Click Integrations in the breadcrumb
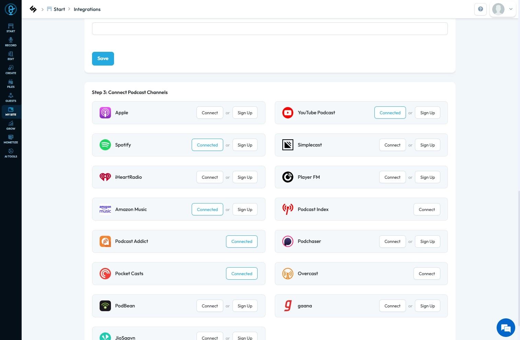The height and width of the screenshot is (340, 520). [87, 9]
